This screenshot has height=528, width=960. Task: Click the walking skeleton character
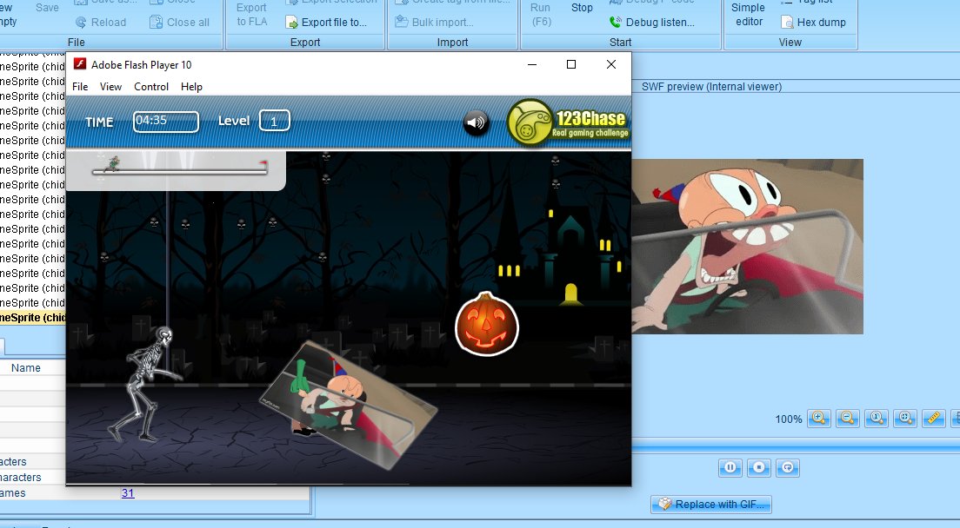point(148,384)
